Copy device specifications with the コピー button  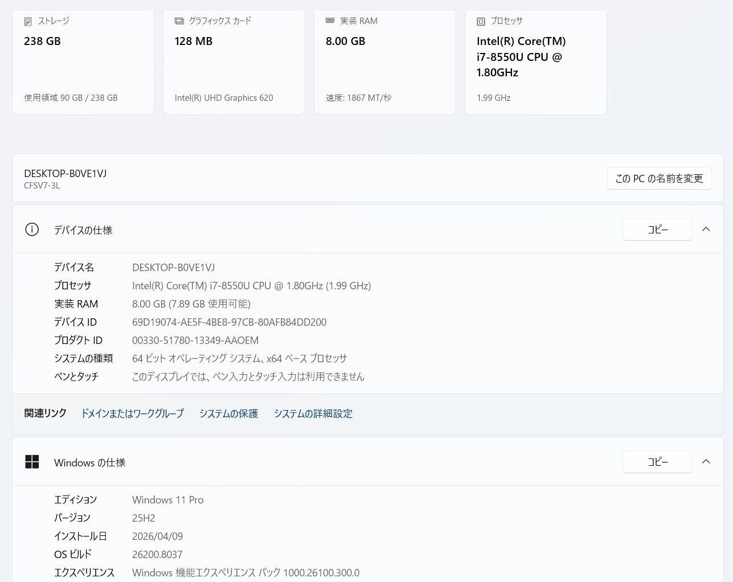pos(657,229)
